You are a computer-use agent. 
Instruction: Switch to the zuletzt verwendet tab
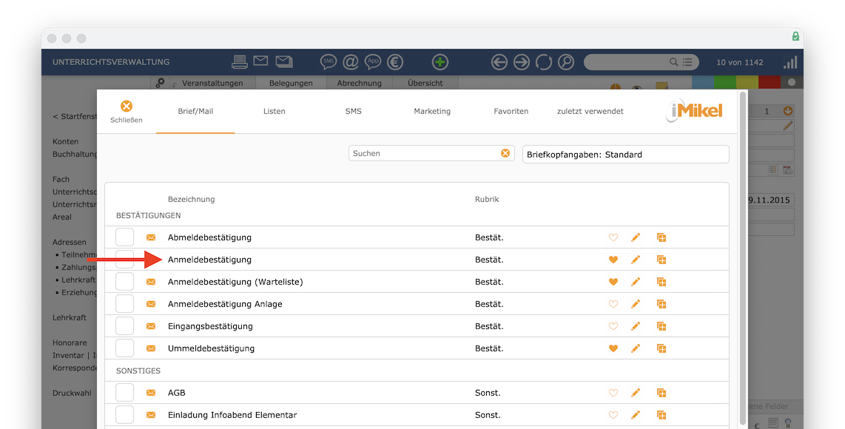pos(590,111)
